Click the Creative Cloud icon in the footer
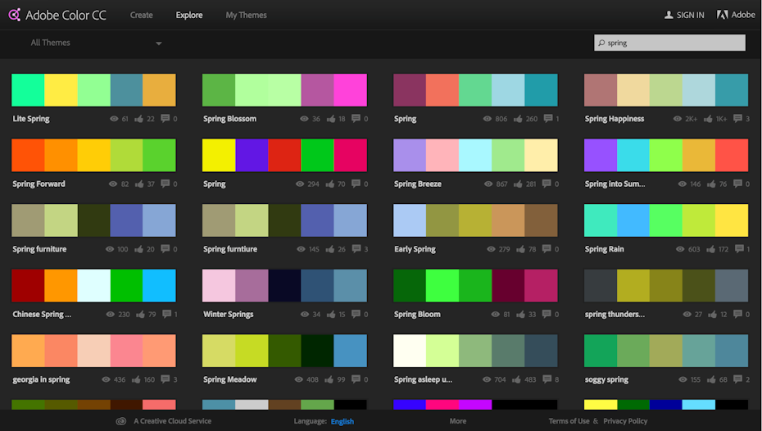The width and height of the screenshot is (762, 431). [120, 421]
